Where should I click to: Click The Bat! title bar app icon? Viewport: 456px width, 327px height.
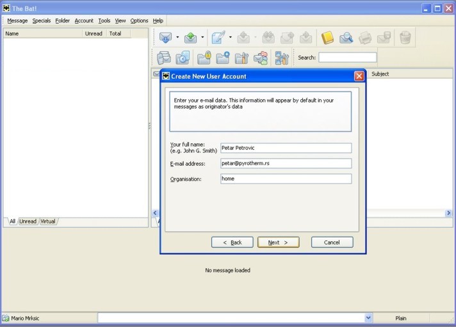(x=6, y=8)
